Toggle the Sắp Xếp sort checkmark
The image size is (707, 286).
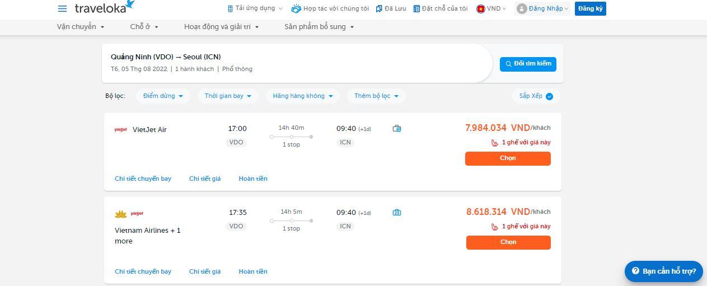click(x=549, y=96)
